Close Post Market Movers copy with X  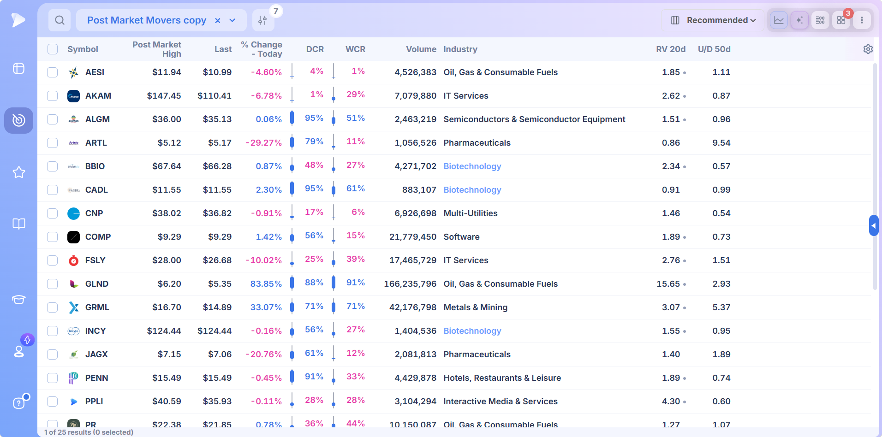click(x=218, y=20)
